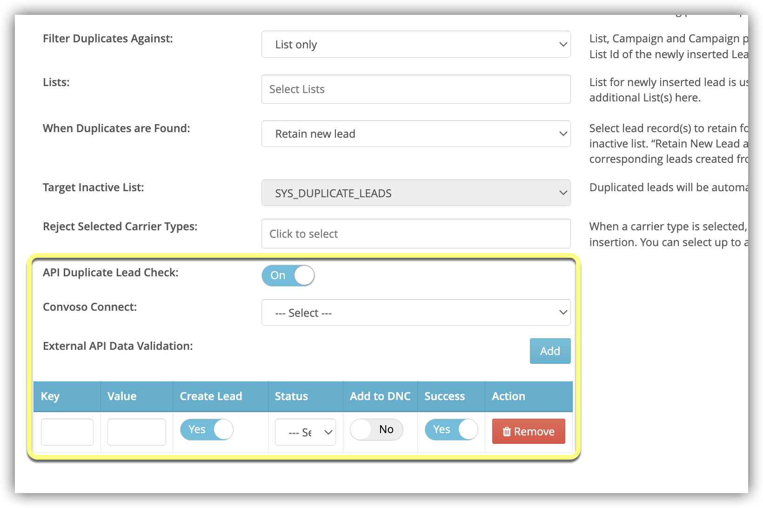Click the trash icon on Remove button
This screenshot has height=508, width=763.
[x=507, y=432]
